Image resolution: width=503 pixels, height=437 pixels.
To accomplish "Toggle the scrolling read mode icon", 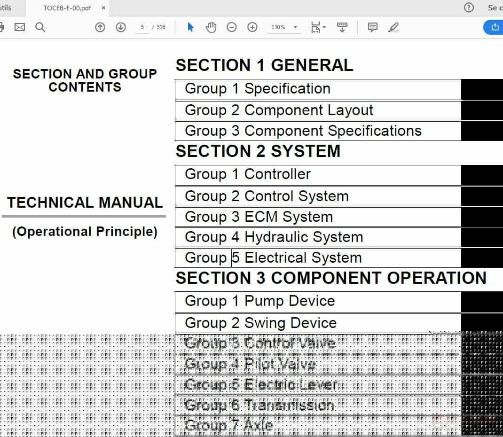I will coord(342,27).
